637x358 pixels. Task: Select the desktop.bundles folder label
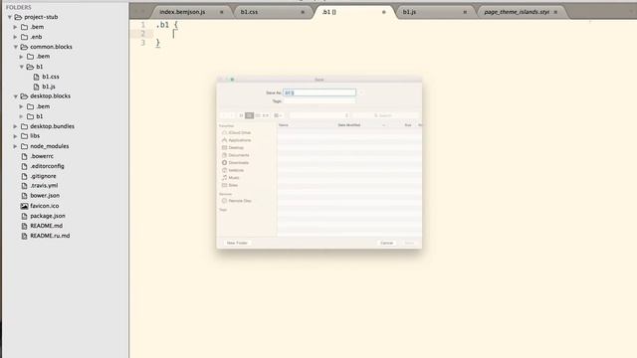pyautogui.click(x=52, y=126)
